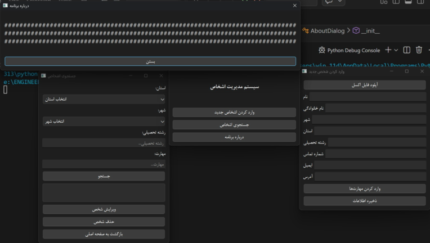Click آپلود فایل اکسل button
Screen dimensions: 430x243
pos(365,85)
